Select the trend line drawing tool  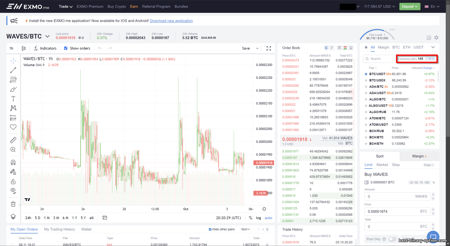point(13,70)
